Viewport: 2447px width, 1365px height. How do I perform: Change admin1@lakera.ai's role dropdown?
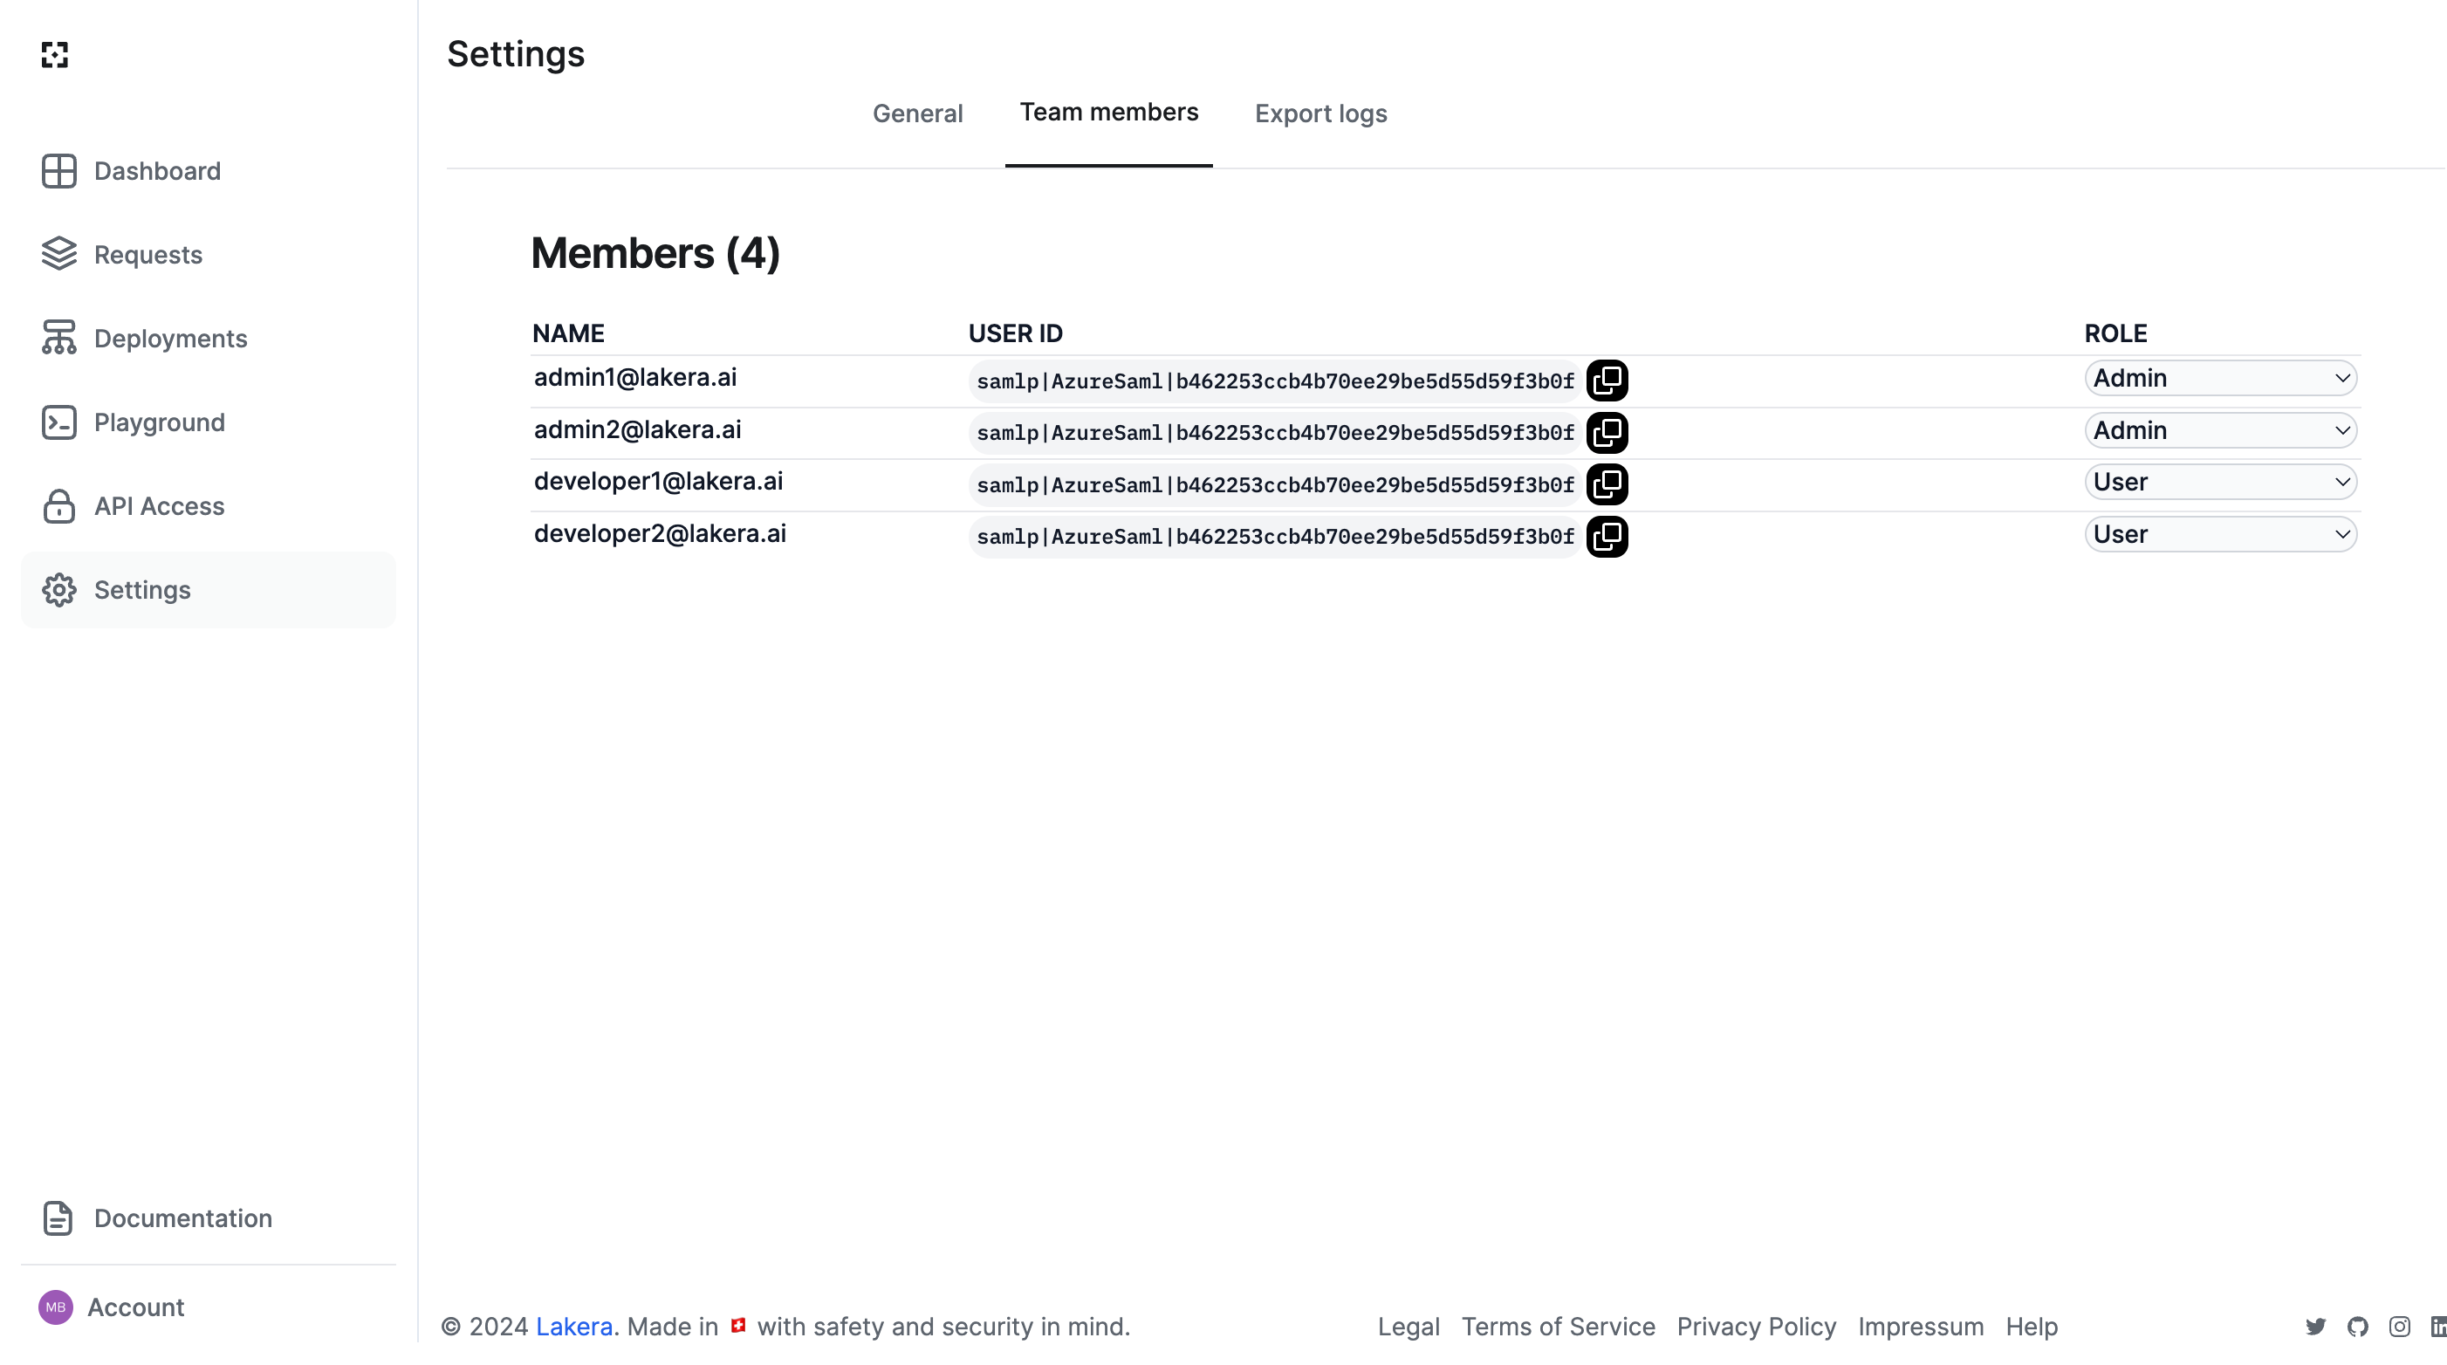pos(2221,377)
